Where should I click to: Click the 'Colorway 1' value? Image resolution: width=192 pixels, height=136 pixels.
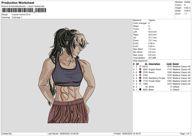point(17,17)
